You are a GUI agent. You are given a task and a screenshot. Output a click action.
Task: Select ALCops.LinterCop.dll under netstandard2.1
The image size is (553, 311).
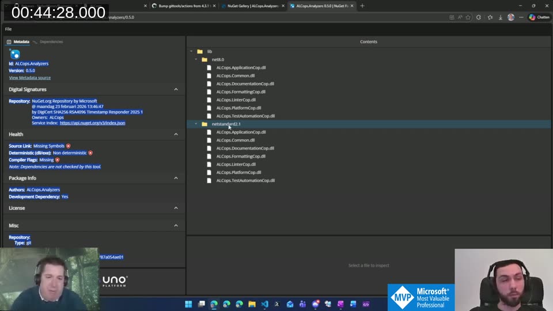coord(236,165)
